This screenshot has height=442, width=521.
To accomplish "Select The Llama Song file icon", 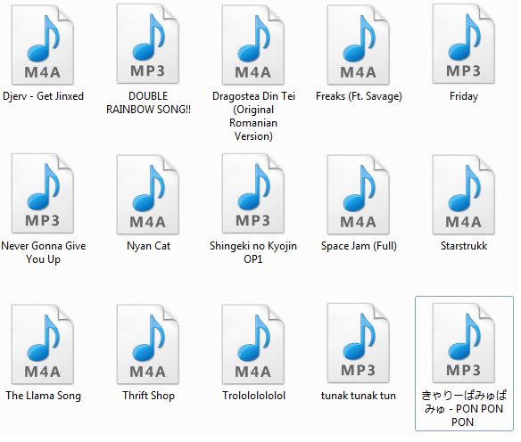I will (x=43, y=345).
